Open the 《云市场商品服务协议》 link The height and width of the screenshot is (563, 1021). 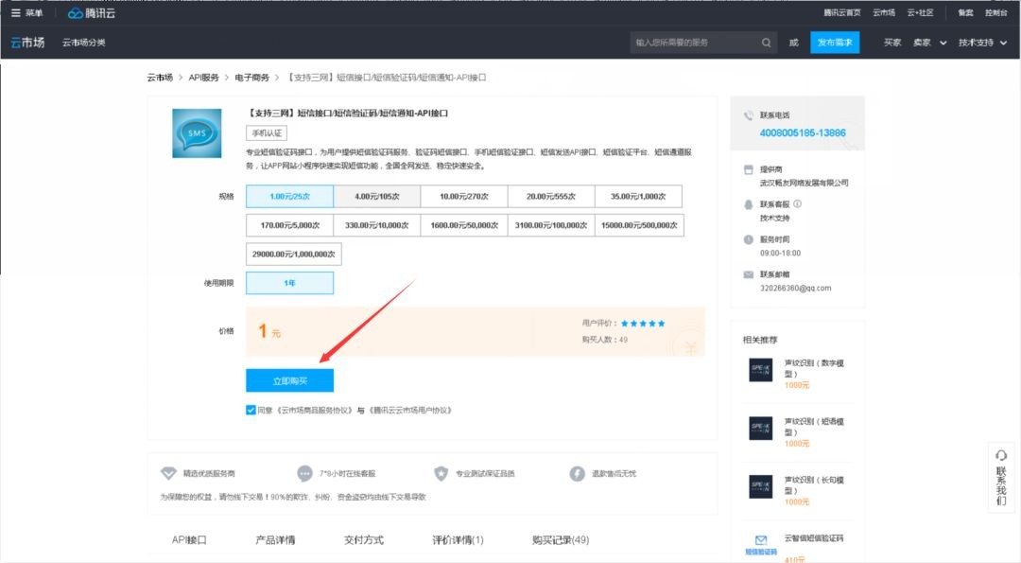click(x=315, y=410)
